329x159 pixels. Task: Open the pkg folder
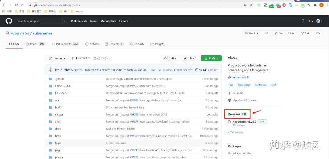pos(58,150)
